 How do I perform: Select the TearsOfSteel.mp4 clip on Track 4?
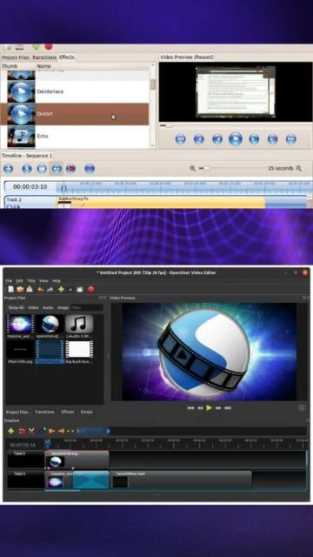coord(181,480)
